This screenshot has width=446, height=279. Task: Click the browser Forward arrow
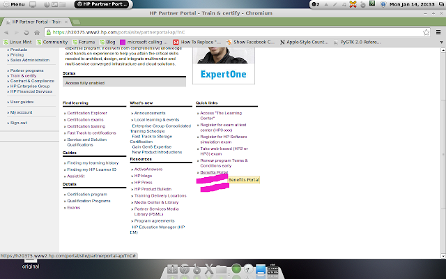click(17, 33)
